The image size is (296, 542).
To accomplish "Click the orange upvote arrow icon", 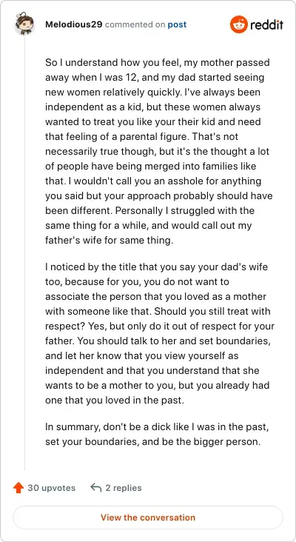I will (x=18, y=488).
